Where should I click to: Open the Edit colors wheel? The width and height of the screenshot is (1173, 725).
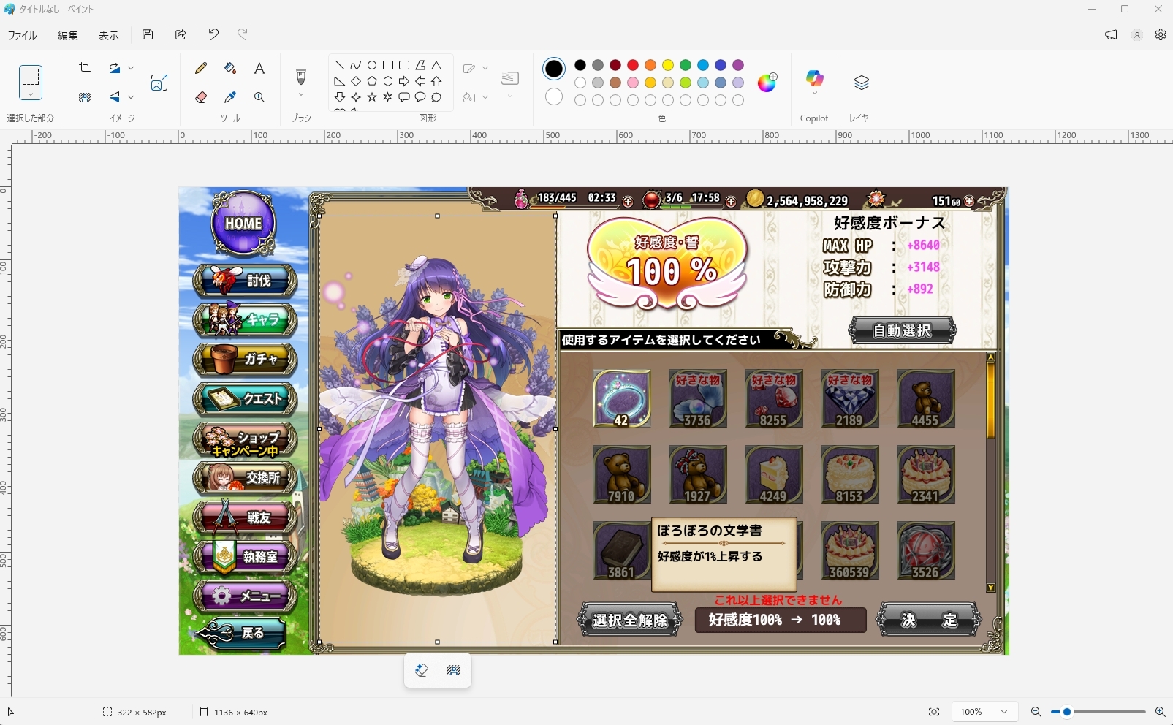point(767,83)
